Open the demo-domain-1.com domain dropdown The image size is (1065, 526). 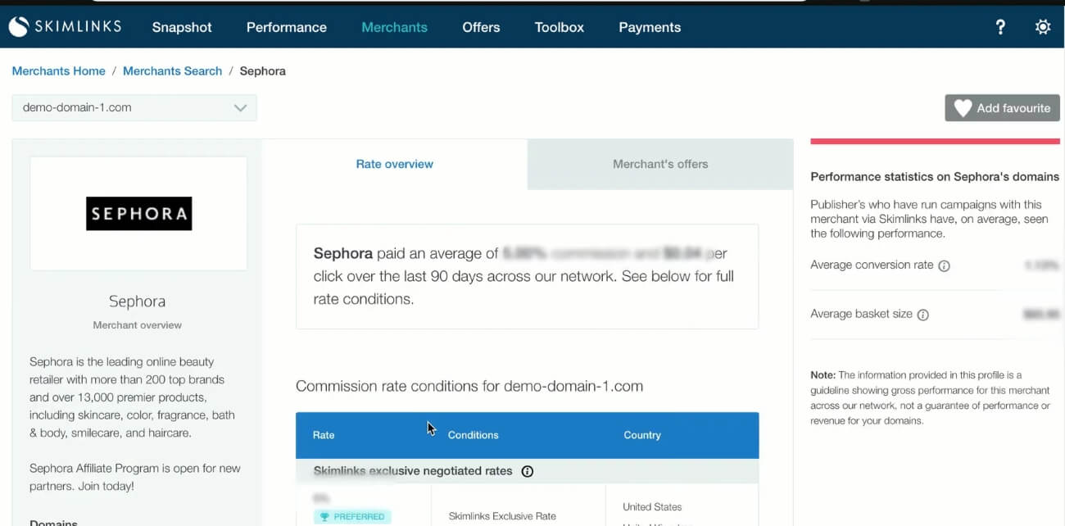pos(134,107)
